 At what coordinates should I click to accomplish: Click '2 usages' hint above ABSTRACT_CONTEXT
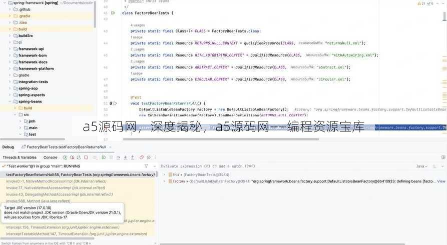[x=138, y=61]
